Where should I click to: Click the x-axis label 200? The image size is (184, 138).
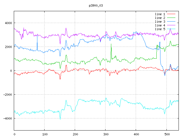click(75, 134)
